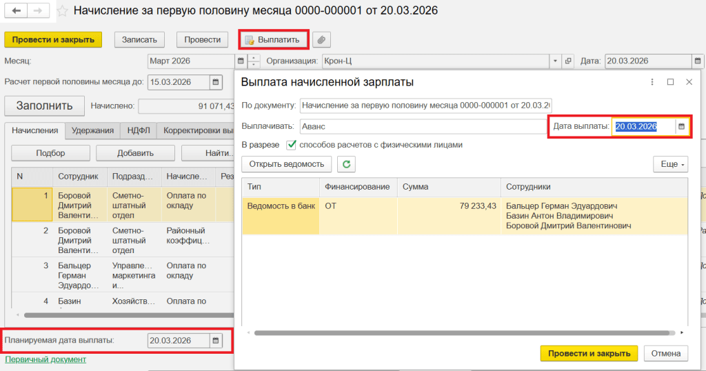
Task: Open the dialog's three-dot options menu
Action: [x=652, y=82]
